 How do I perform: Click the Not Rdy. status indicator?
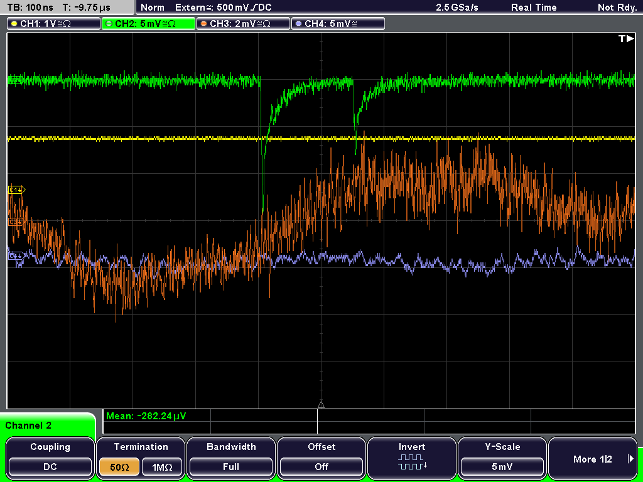[x=617, y=8]
